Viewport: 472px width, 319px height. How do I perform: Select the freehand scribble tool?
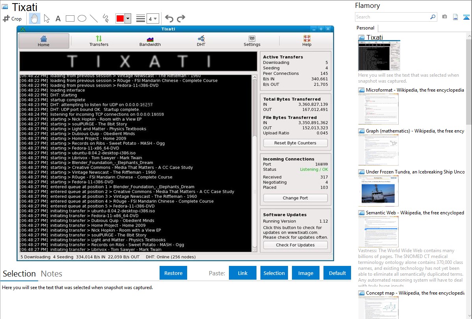(x=106, y=18)
